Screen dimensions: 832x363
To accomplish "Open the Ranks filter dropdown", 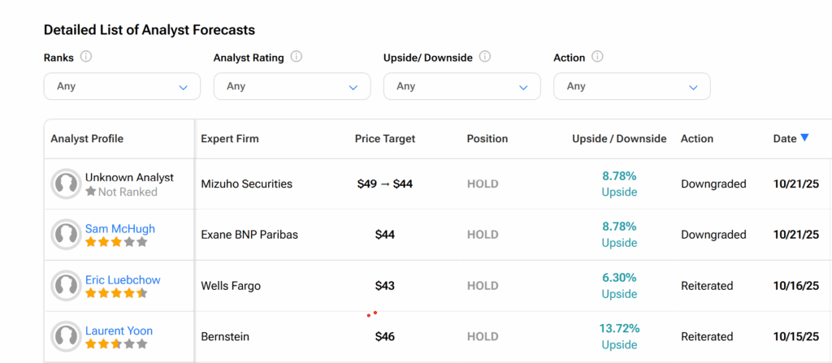I will 122,86.
